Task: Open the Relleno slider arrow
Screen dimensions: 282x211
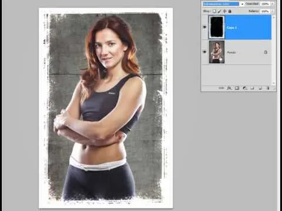Action: (x=273, y=11)
